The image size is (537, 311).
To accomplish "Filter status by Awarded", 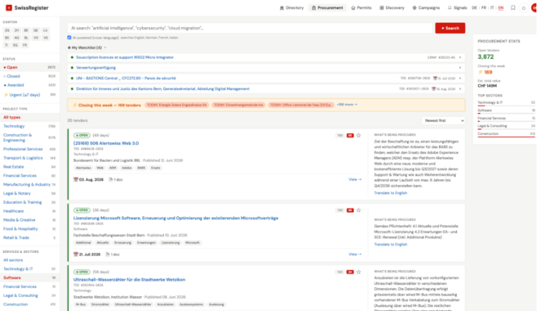I will 29,85.
